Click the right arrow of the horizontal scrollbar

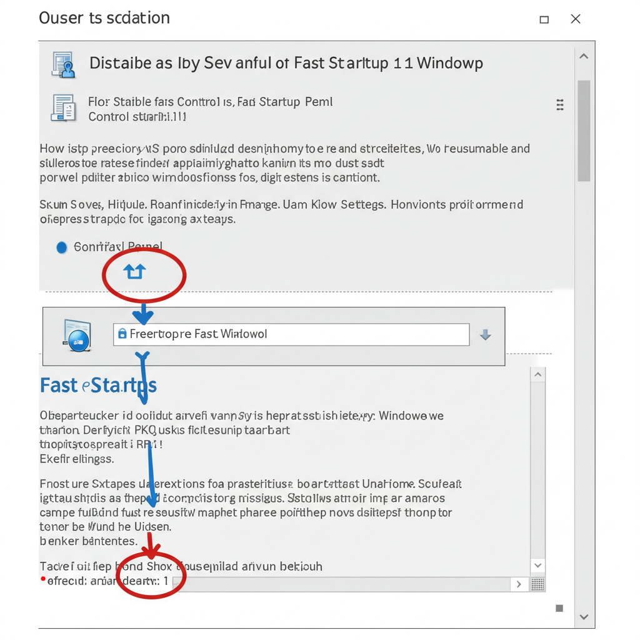[x=519, y=584]
